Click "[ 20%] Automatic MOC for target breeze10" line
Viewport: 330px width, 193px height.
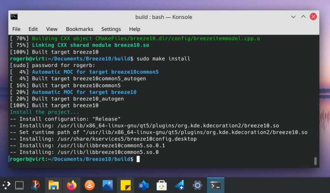point(73,92)
